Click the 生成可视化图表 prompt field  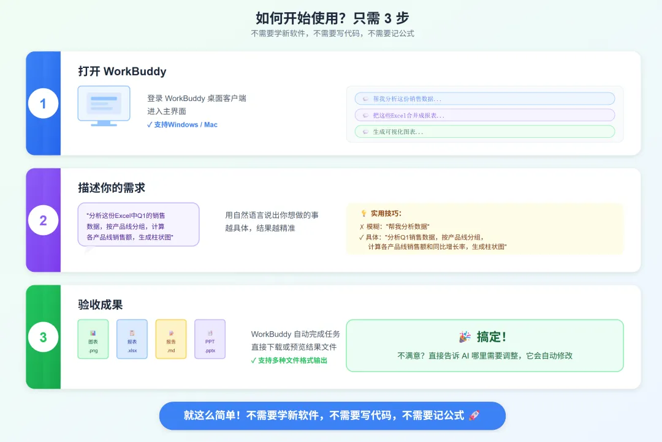[x=485, y=132]
